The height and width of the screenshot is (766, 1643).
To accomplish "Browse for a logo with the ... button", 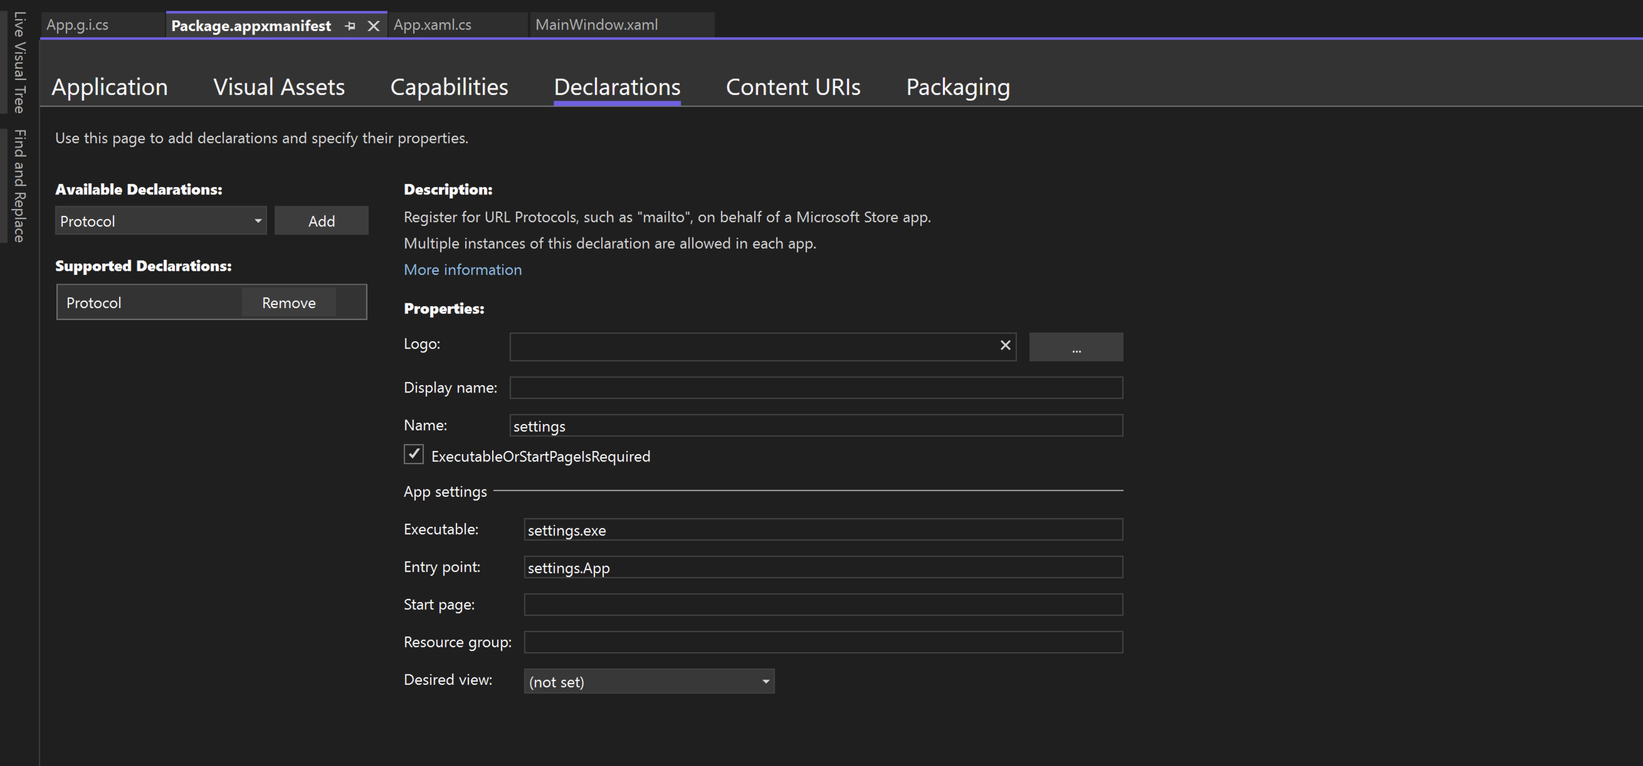I will point(1076,346).
